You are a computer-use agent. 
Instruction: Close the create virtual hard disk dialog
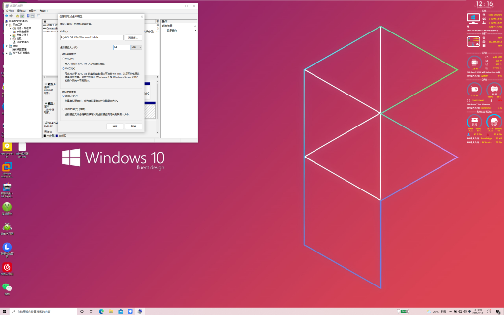142,16
